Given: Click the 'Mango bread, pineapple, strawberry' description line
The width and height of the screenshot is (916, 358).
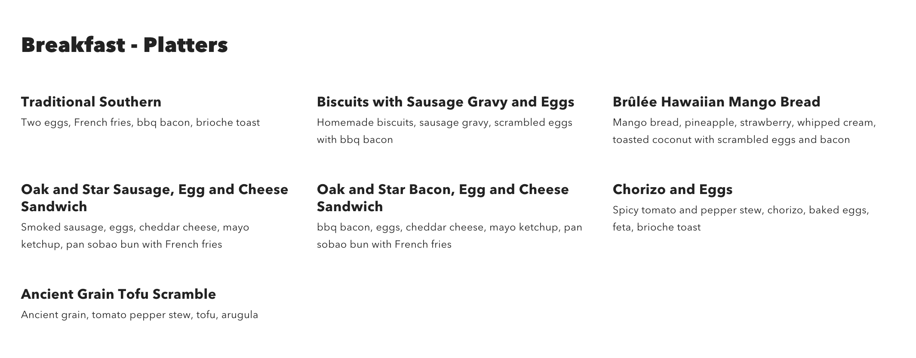Looking at the screenshot, I should tap(744, 123).
